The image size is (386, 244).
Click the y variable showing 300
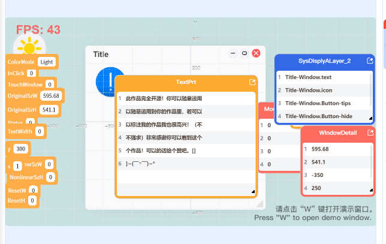pos(18,149)
